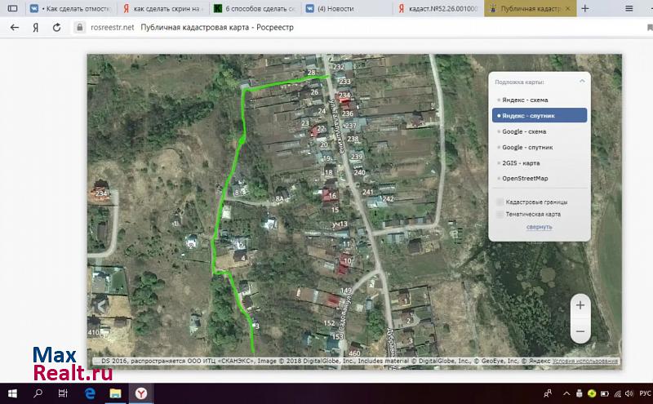The width and height of the screenshot is (653, 404).
Task: Collapse Подложка карты panel with chevron
Action: (x=582, y=82)
